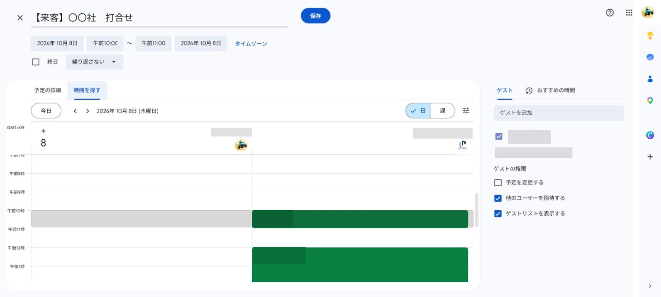Viewport: 661px width, 297px height.
Task: Open Google Tasks from the side panel
Action: tap(650, 57)
